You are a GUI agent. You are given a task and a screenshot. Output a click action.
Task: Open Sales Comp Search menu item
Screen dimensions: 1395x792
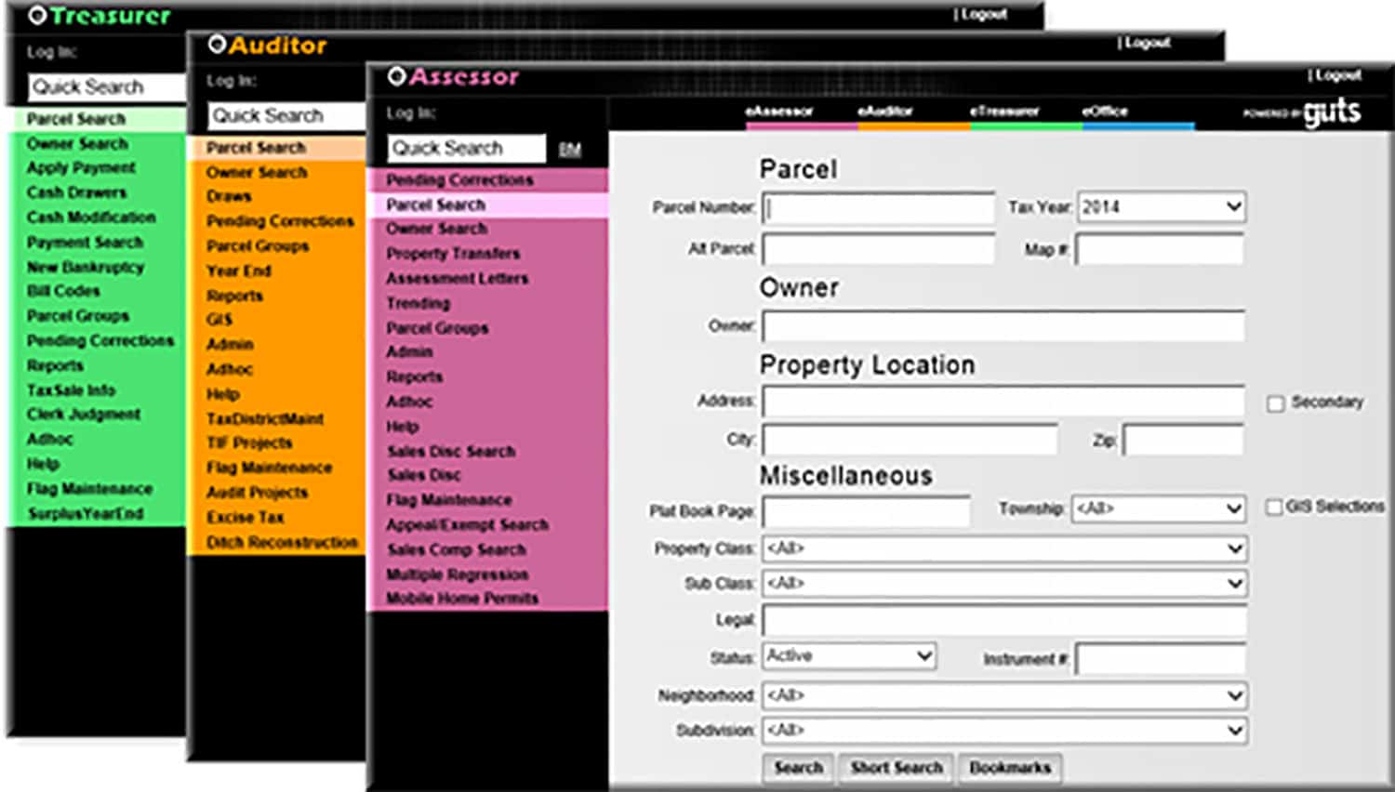coord(456,550)
